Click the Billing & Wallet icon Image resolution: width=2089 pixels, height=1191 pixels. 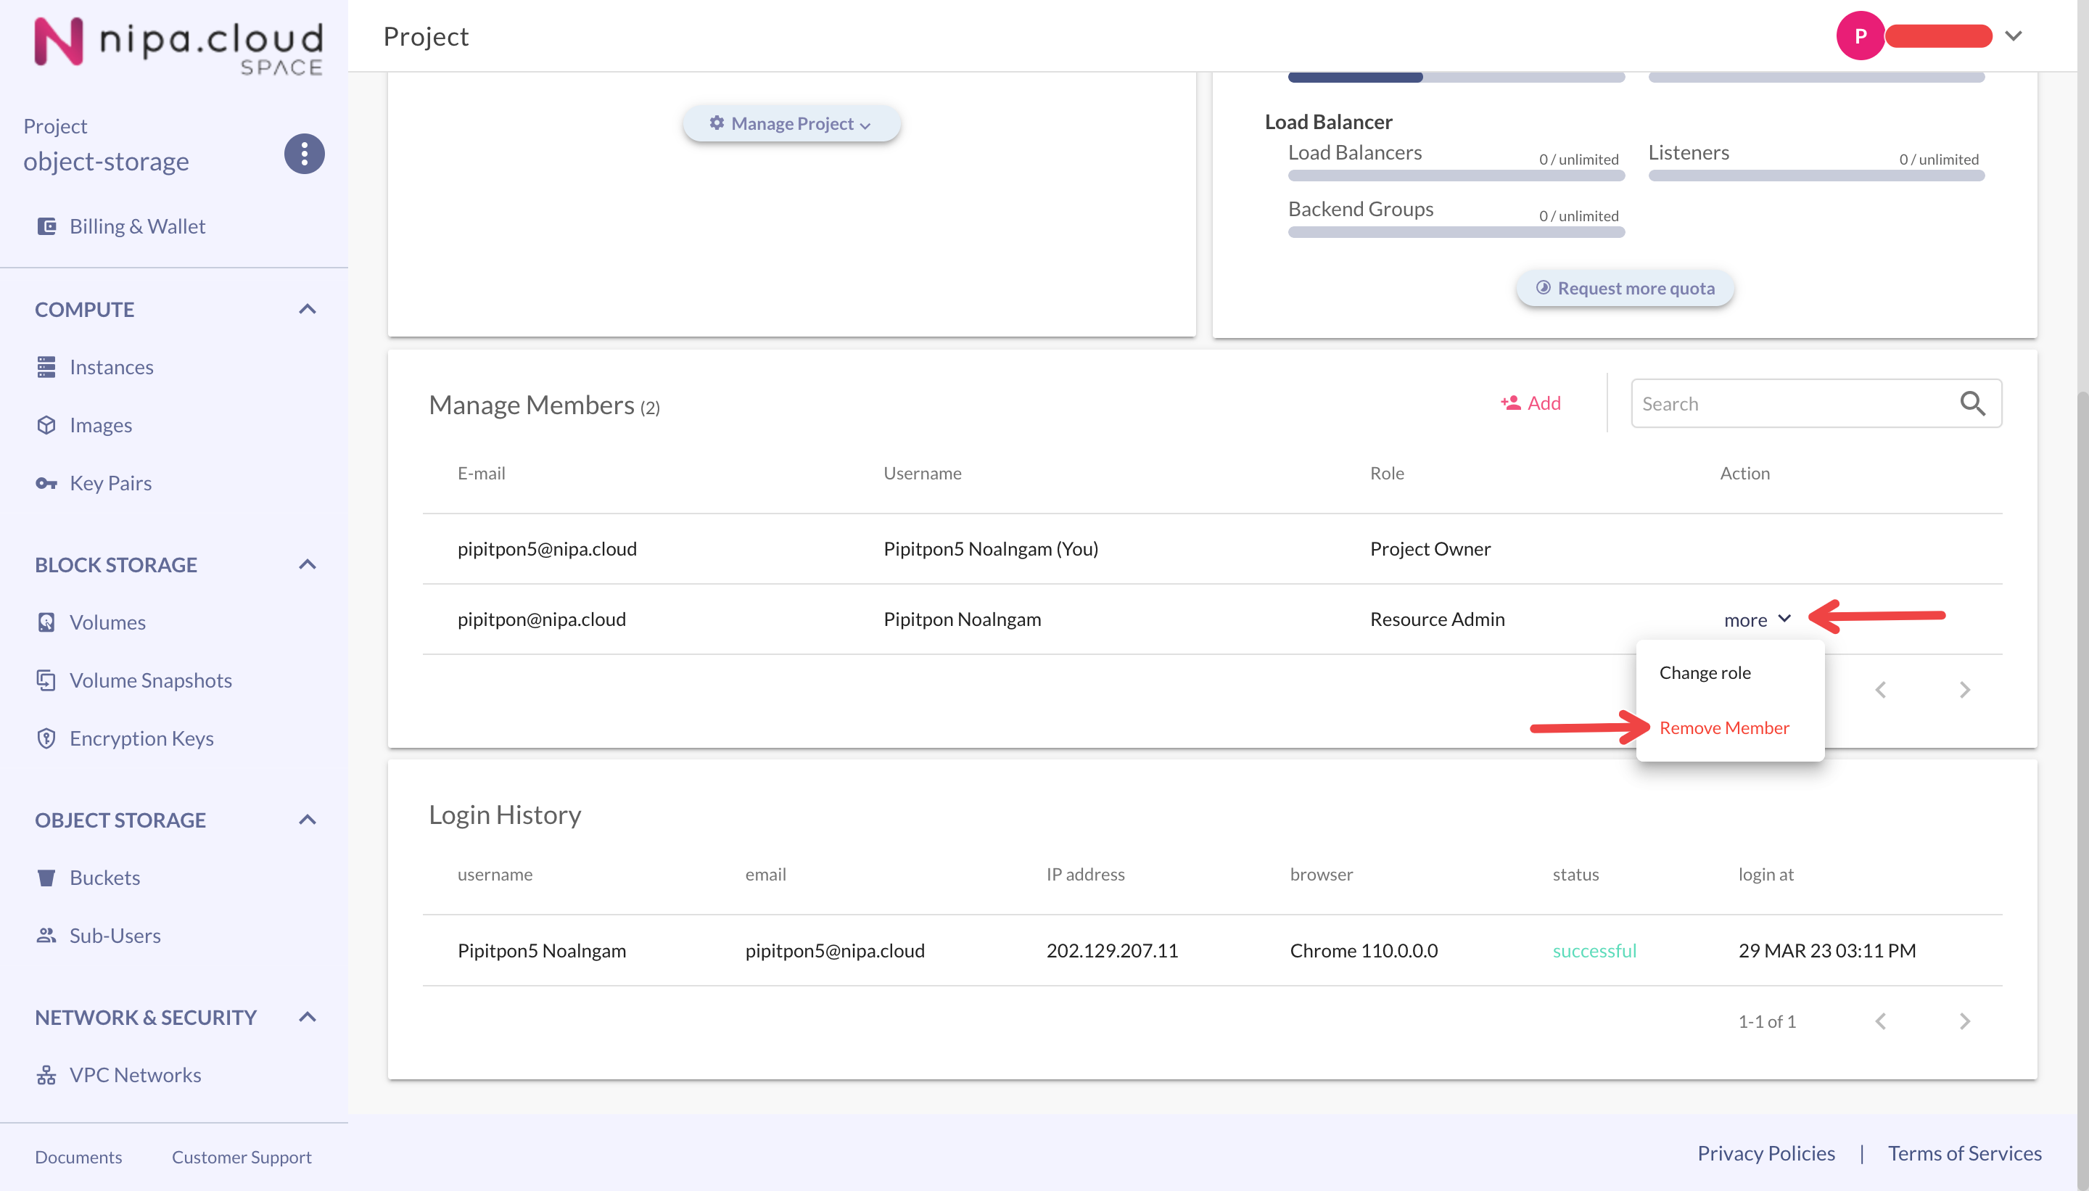click(x=46, y=226)
